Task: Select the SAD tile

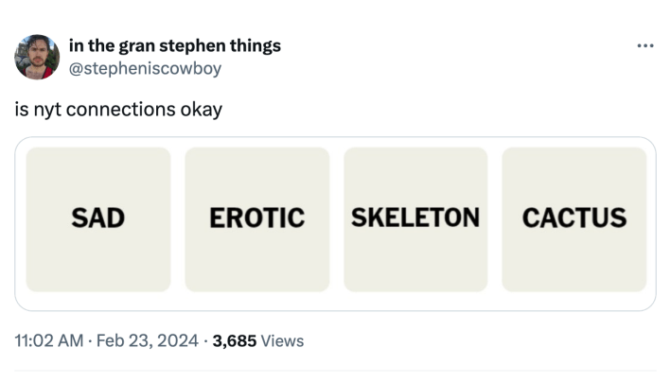Action: coord(98,218)
